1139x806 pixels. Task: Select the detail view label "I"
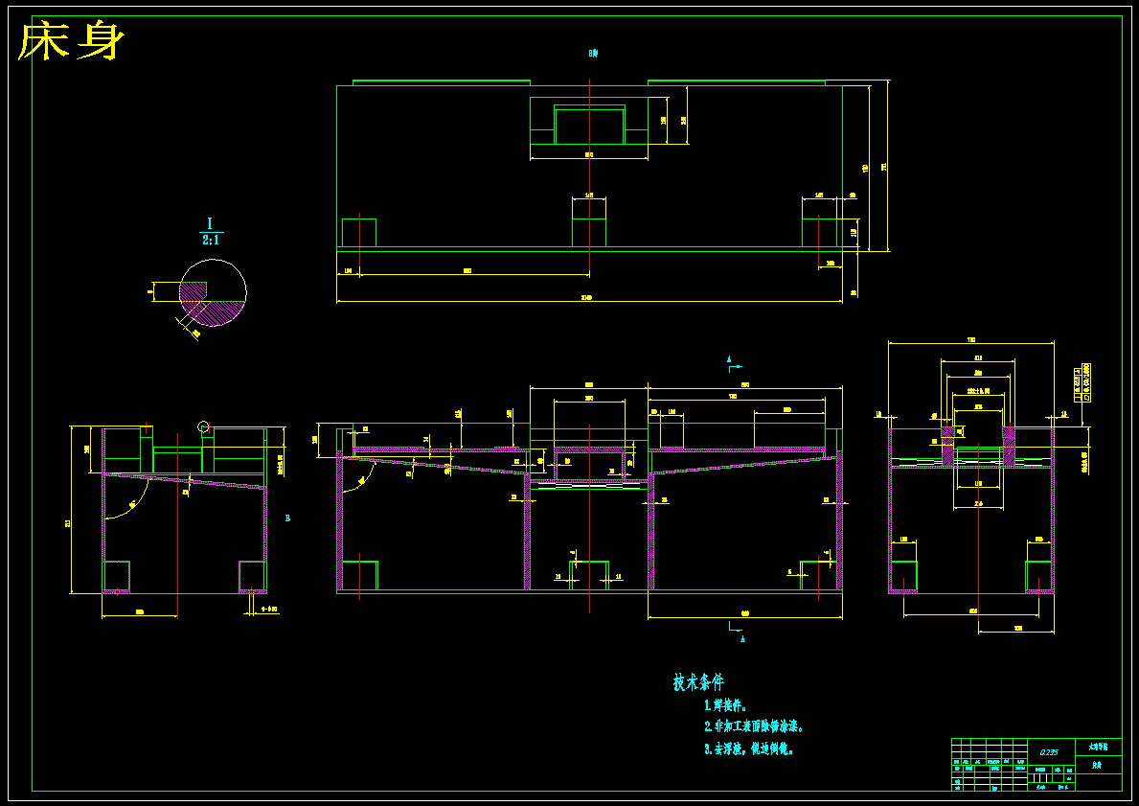[210, 223]
